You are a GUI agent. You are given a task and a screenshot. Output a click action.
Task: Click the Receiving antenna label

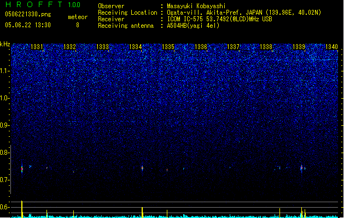[x=126, y=26]
